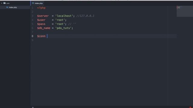
Task: Click the //127.0.0.1 comment
Action: point(85,16)
